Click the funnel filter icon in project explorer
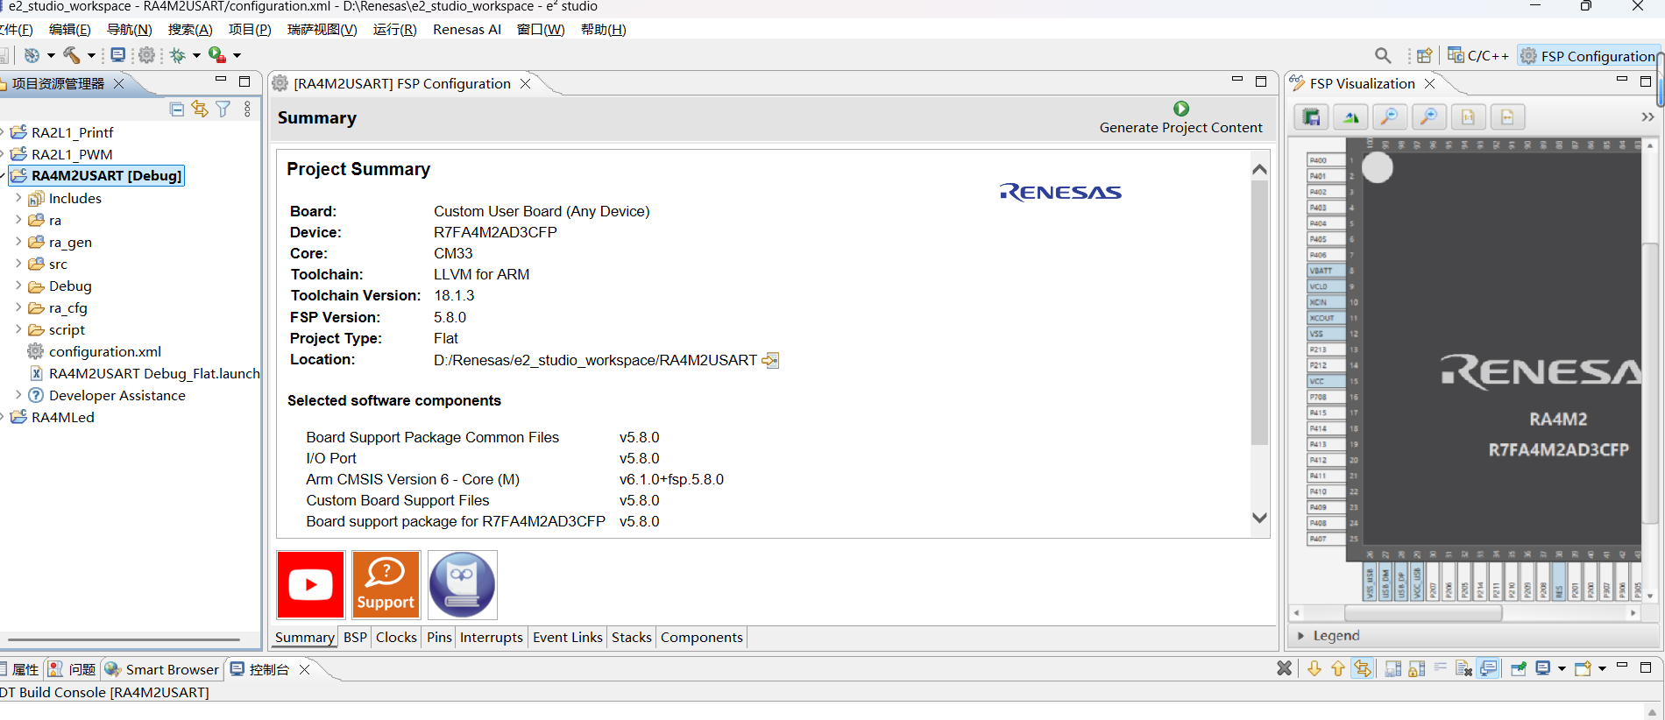Screen dimensions: 1665x720 pos(223,109)
